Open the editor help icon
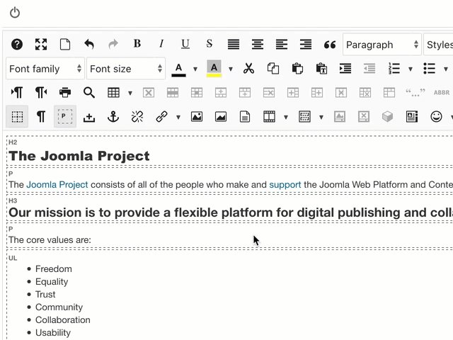The height and width of the screenshot is (340, 453). coord(17,45)
